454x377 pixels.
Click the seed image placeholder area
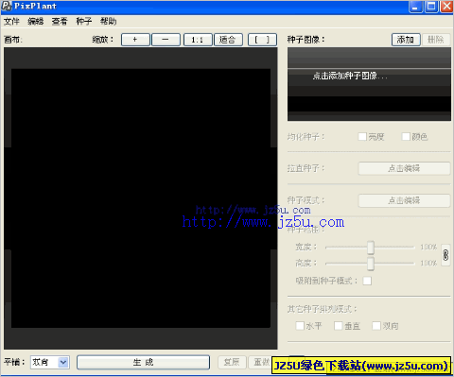pyautogui.click(x=369, y=84)
